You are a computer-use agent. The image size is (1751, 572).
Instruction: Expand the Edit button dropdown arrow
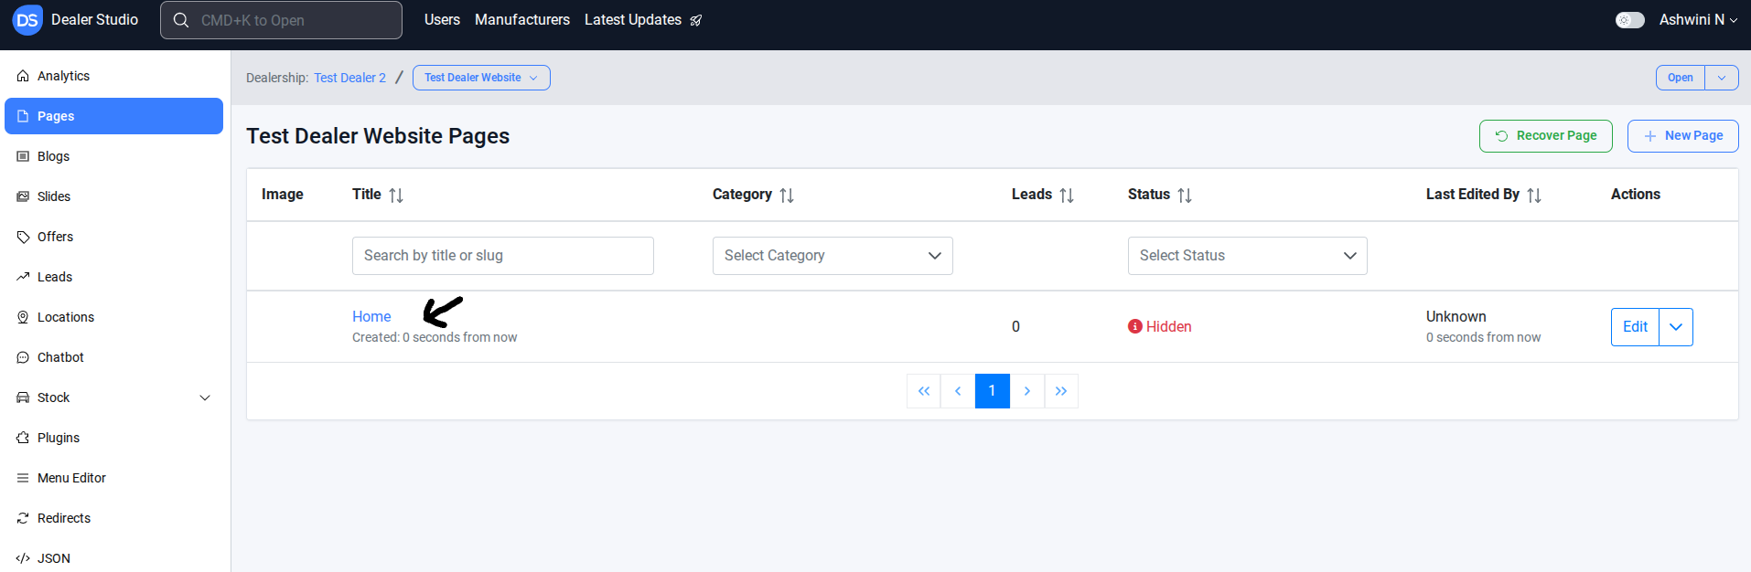(x=1676, y=327)
